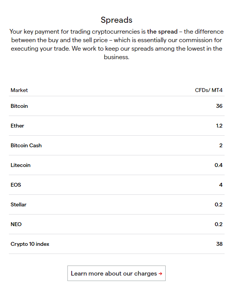Click the Stellar market name

tap(18, 204)
